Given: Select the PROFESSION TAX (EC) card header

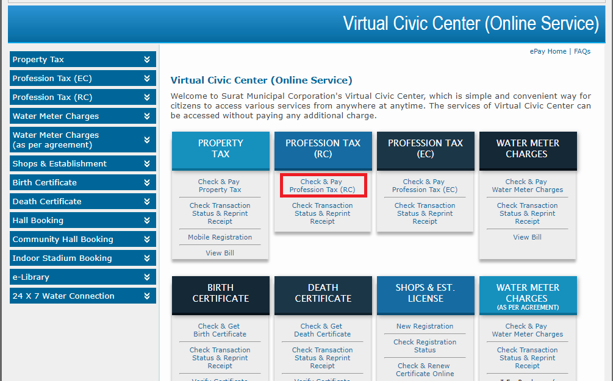Looking at the screenshot, I should [425, 151].
